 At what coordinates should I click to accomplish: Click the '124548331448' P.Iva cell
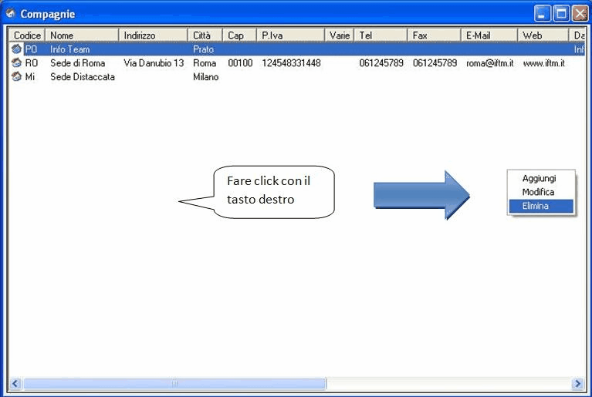pos(291,63)
